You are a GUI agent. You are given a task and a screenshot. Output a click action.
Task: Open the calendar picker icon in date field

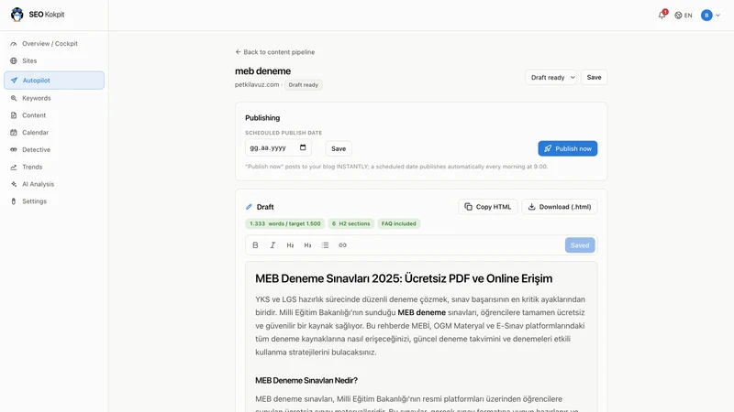tap(303, 147)
